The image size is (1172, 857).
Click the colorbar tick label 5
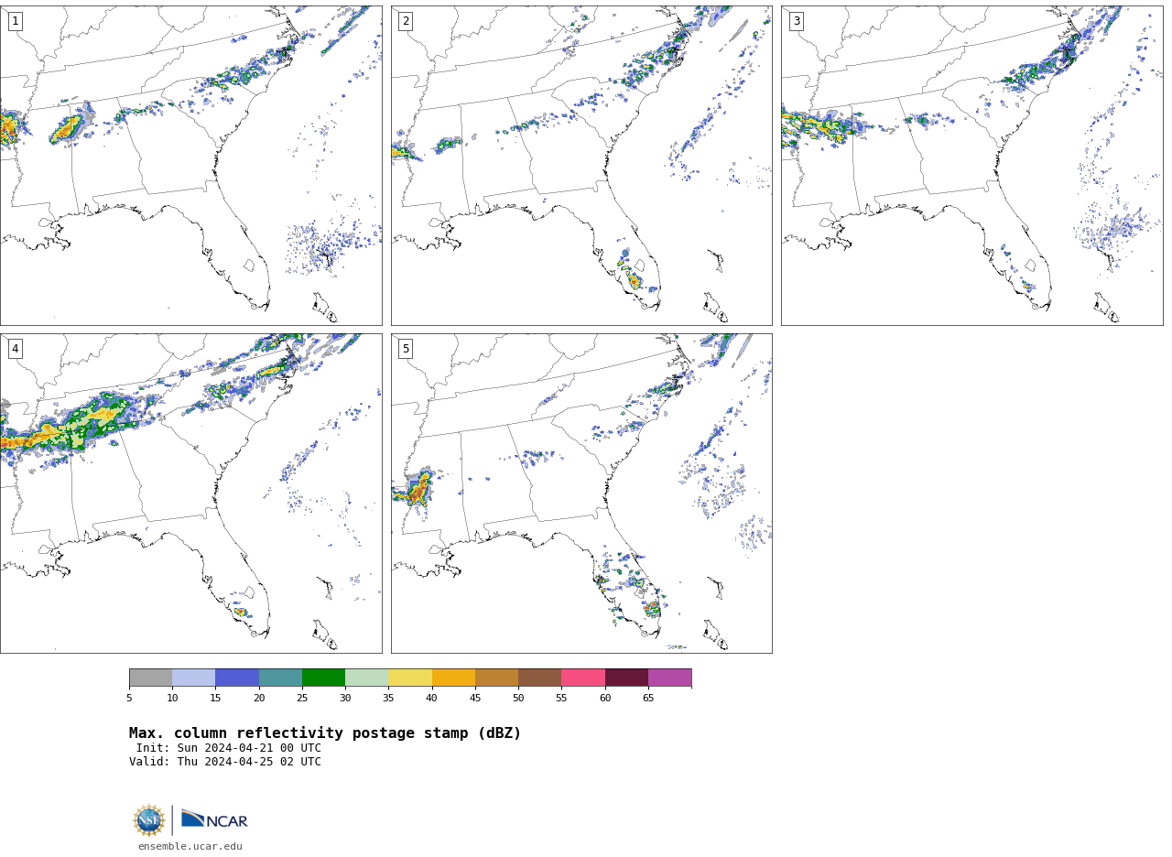pos(129,699)
